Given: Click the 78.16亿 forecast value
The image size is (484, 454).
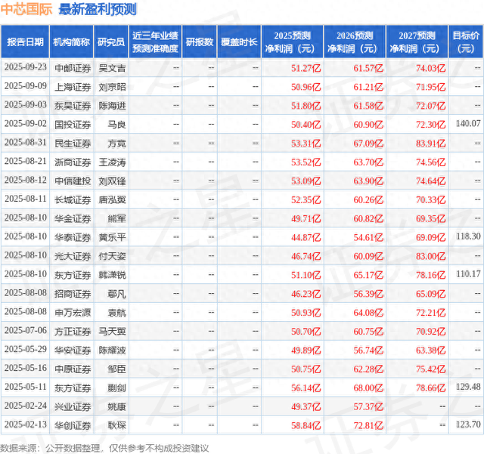Looking at the screenshot, I should (430, 275).
